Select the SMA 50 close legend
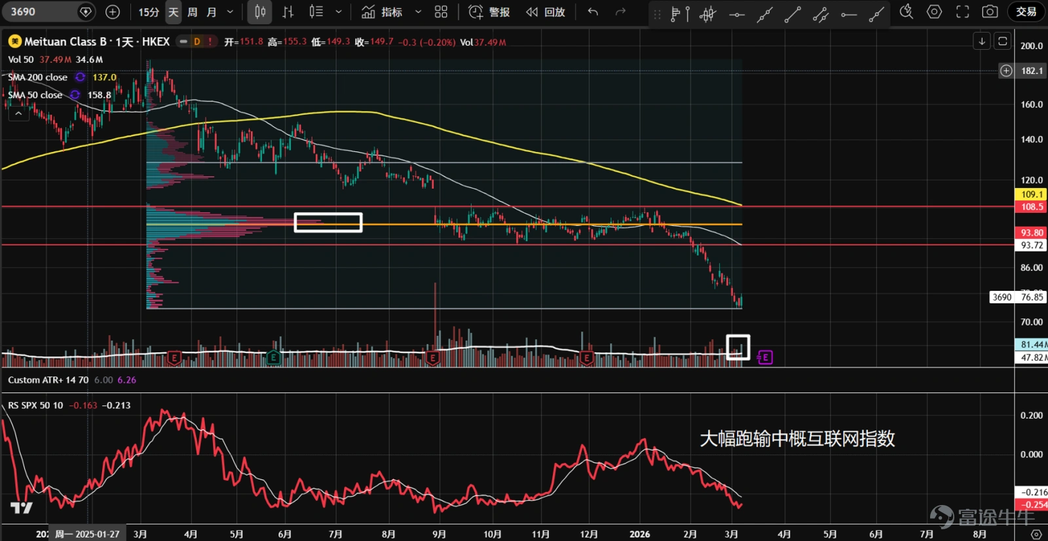 [x=35, y=95]
